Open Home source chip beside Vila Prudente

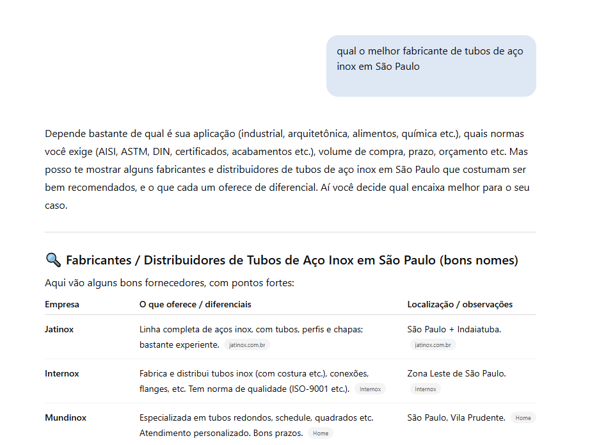523,418
